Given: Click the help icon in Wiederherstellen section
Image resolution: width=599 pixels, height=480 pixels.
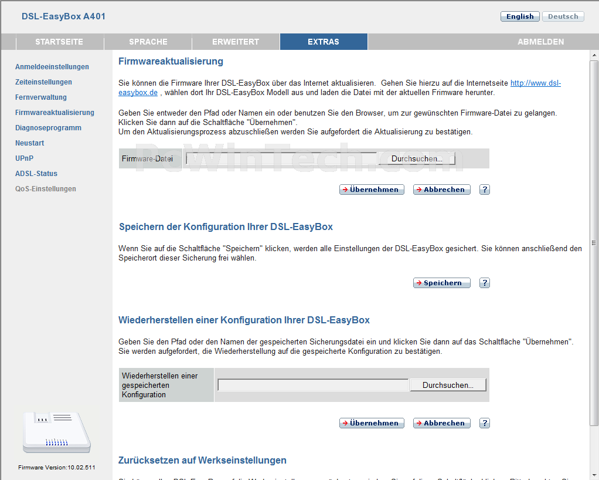Looking at the screenshot, I should pyautogui.click(x=484, y=423).
